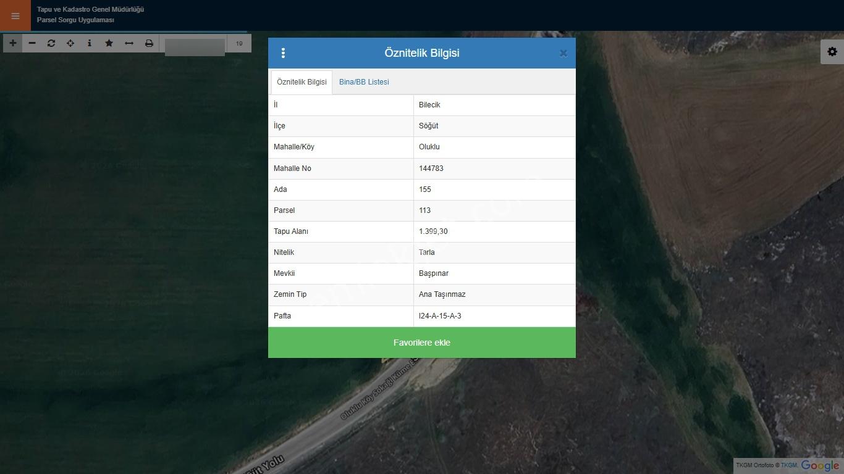This screenshot has width=844, height=474.
Task: Switch to Bina/BB Listesi tab
Action: point(364,82)
